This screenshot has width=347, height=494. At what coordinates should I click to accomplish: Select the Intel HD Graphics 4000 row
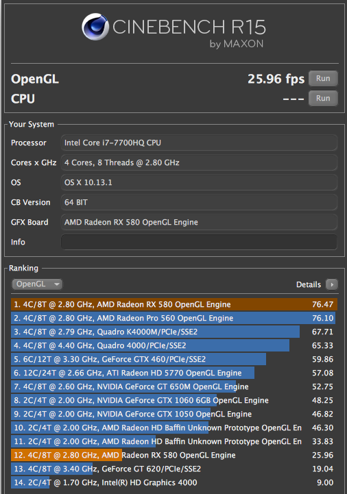click(x=174, y=482)
